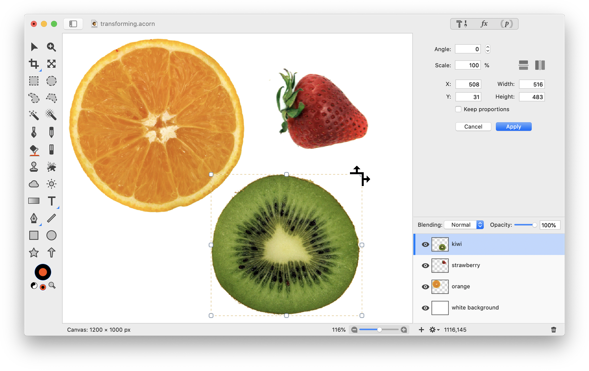
Task: Switch to the (p) scripts tab
Action: (x=507, y=24)
